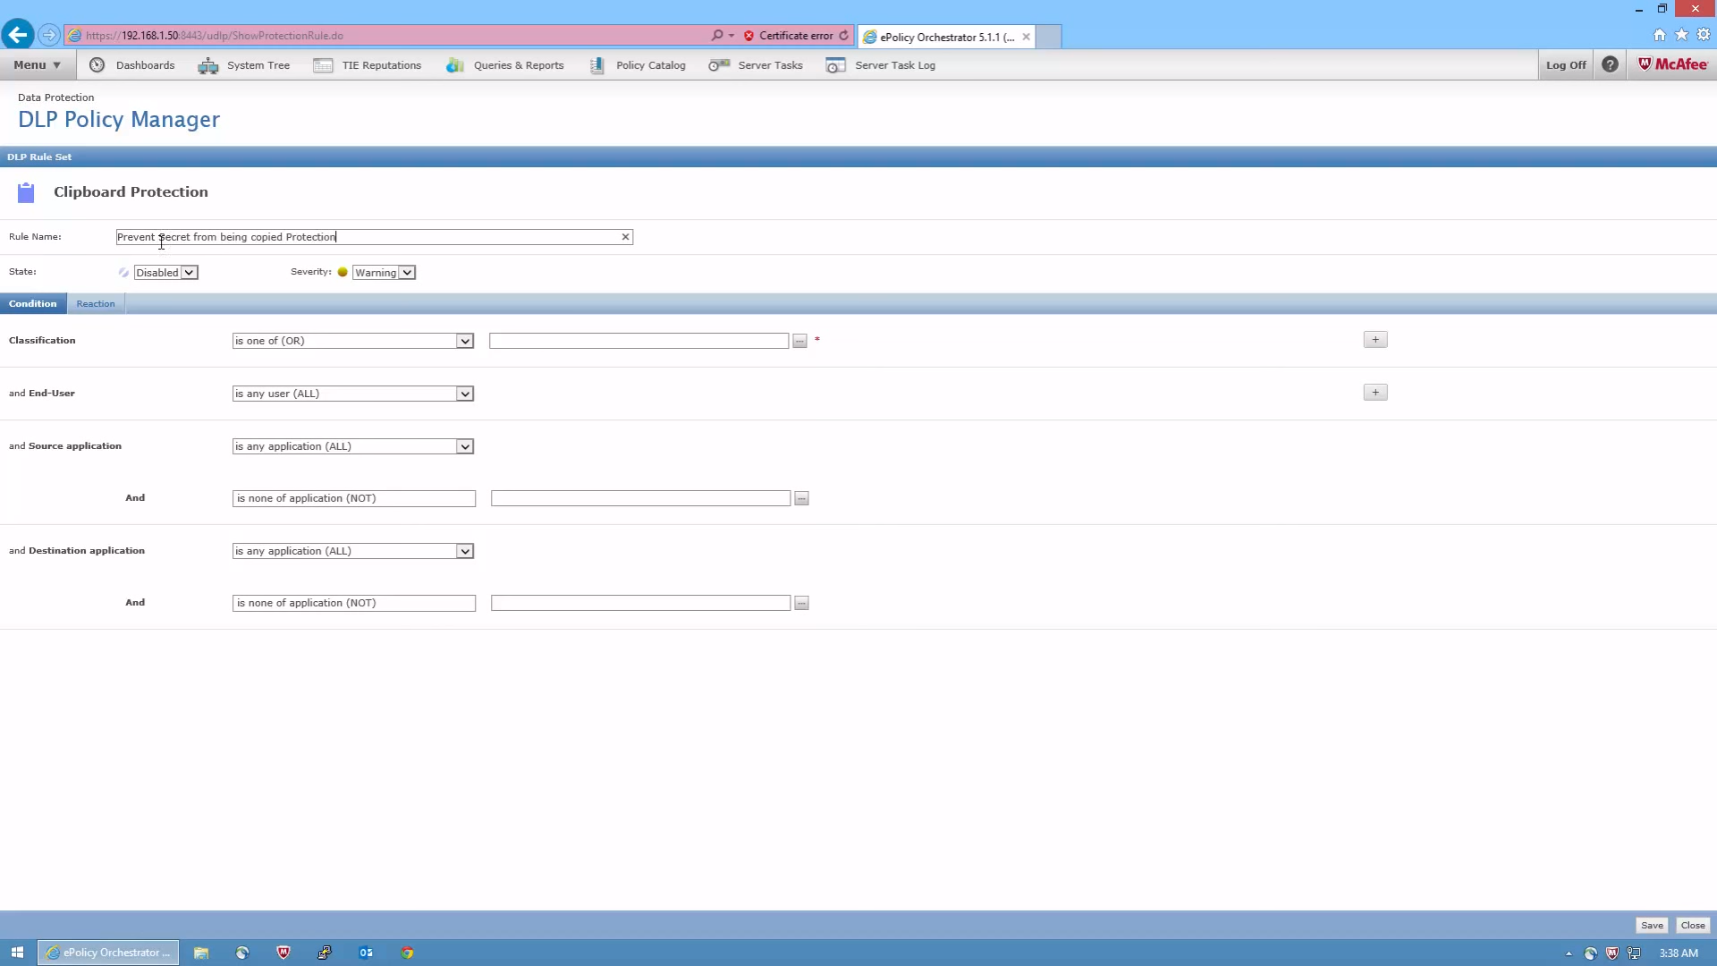Switch to the Reaction tab

point(96,304)
